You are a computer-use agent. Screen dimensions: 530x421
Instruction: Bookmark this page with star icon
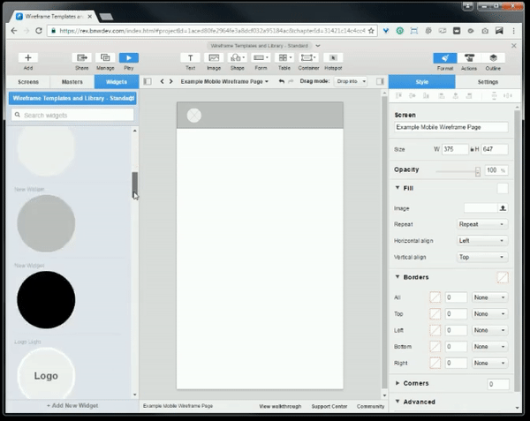371,31
